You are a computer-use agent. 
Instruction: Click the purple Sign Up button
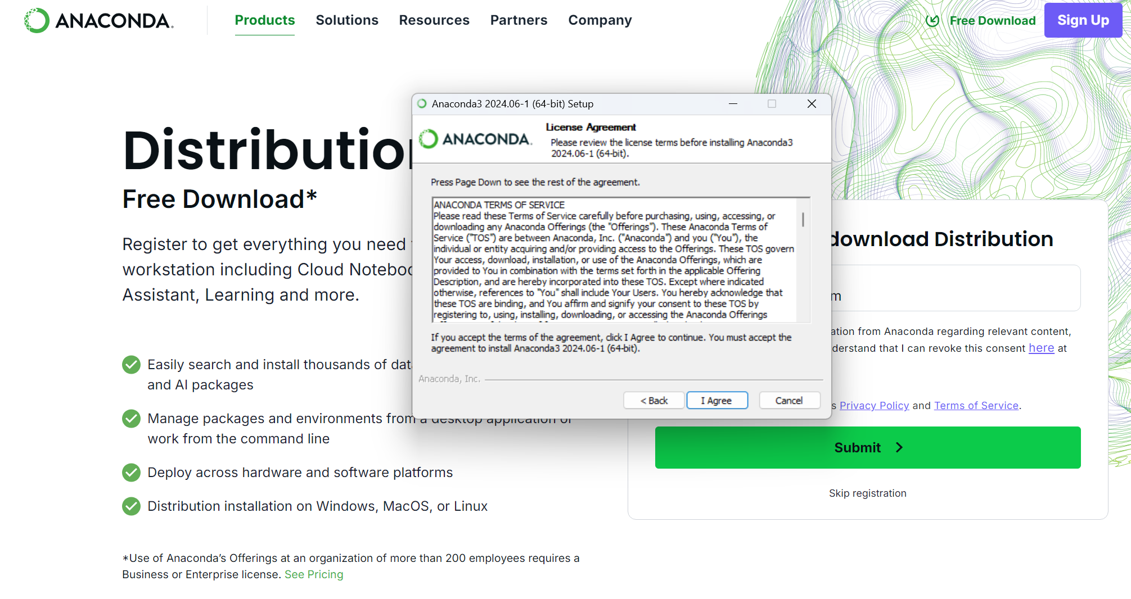coord(1083,20)
